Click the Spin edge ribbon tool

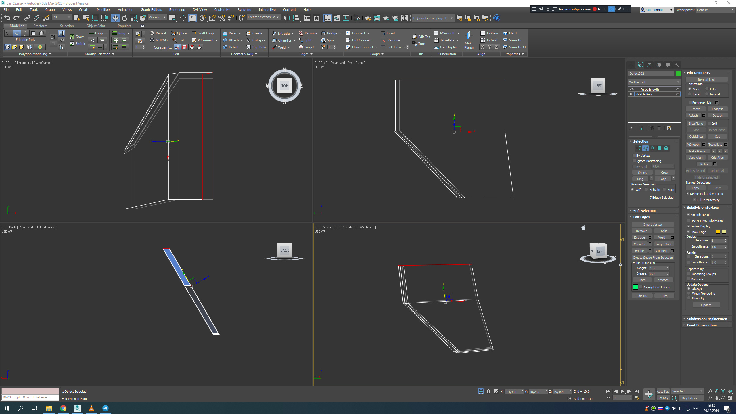click(x=327, y=40)
